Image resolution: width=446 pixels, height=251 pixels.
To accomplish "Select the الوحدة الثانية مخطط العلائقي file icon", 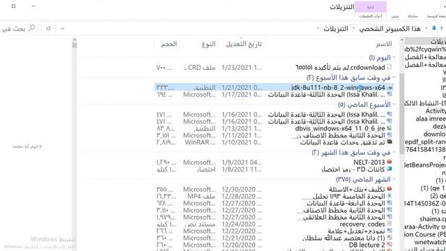I will coord(390,217).
